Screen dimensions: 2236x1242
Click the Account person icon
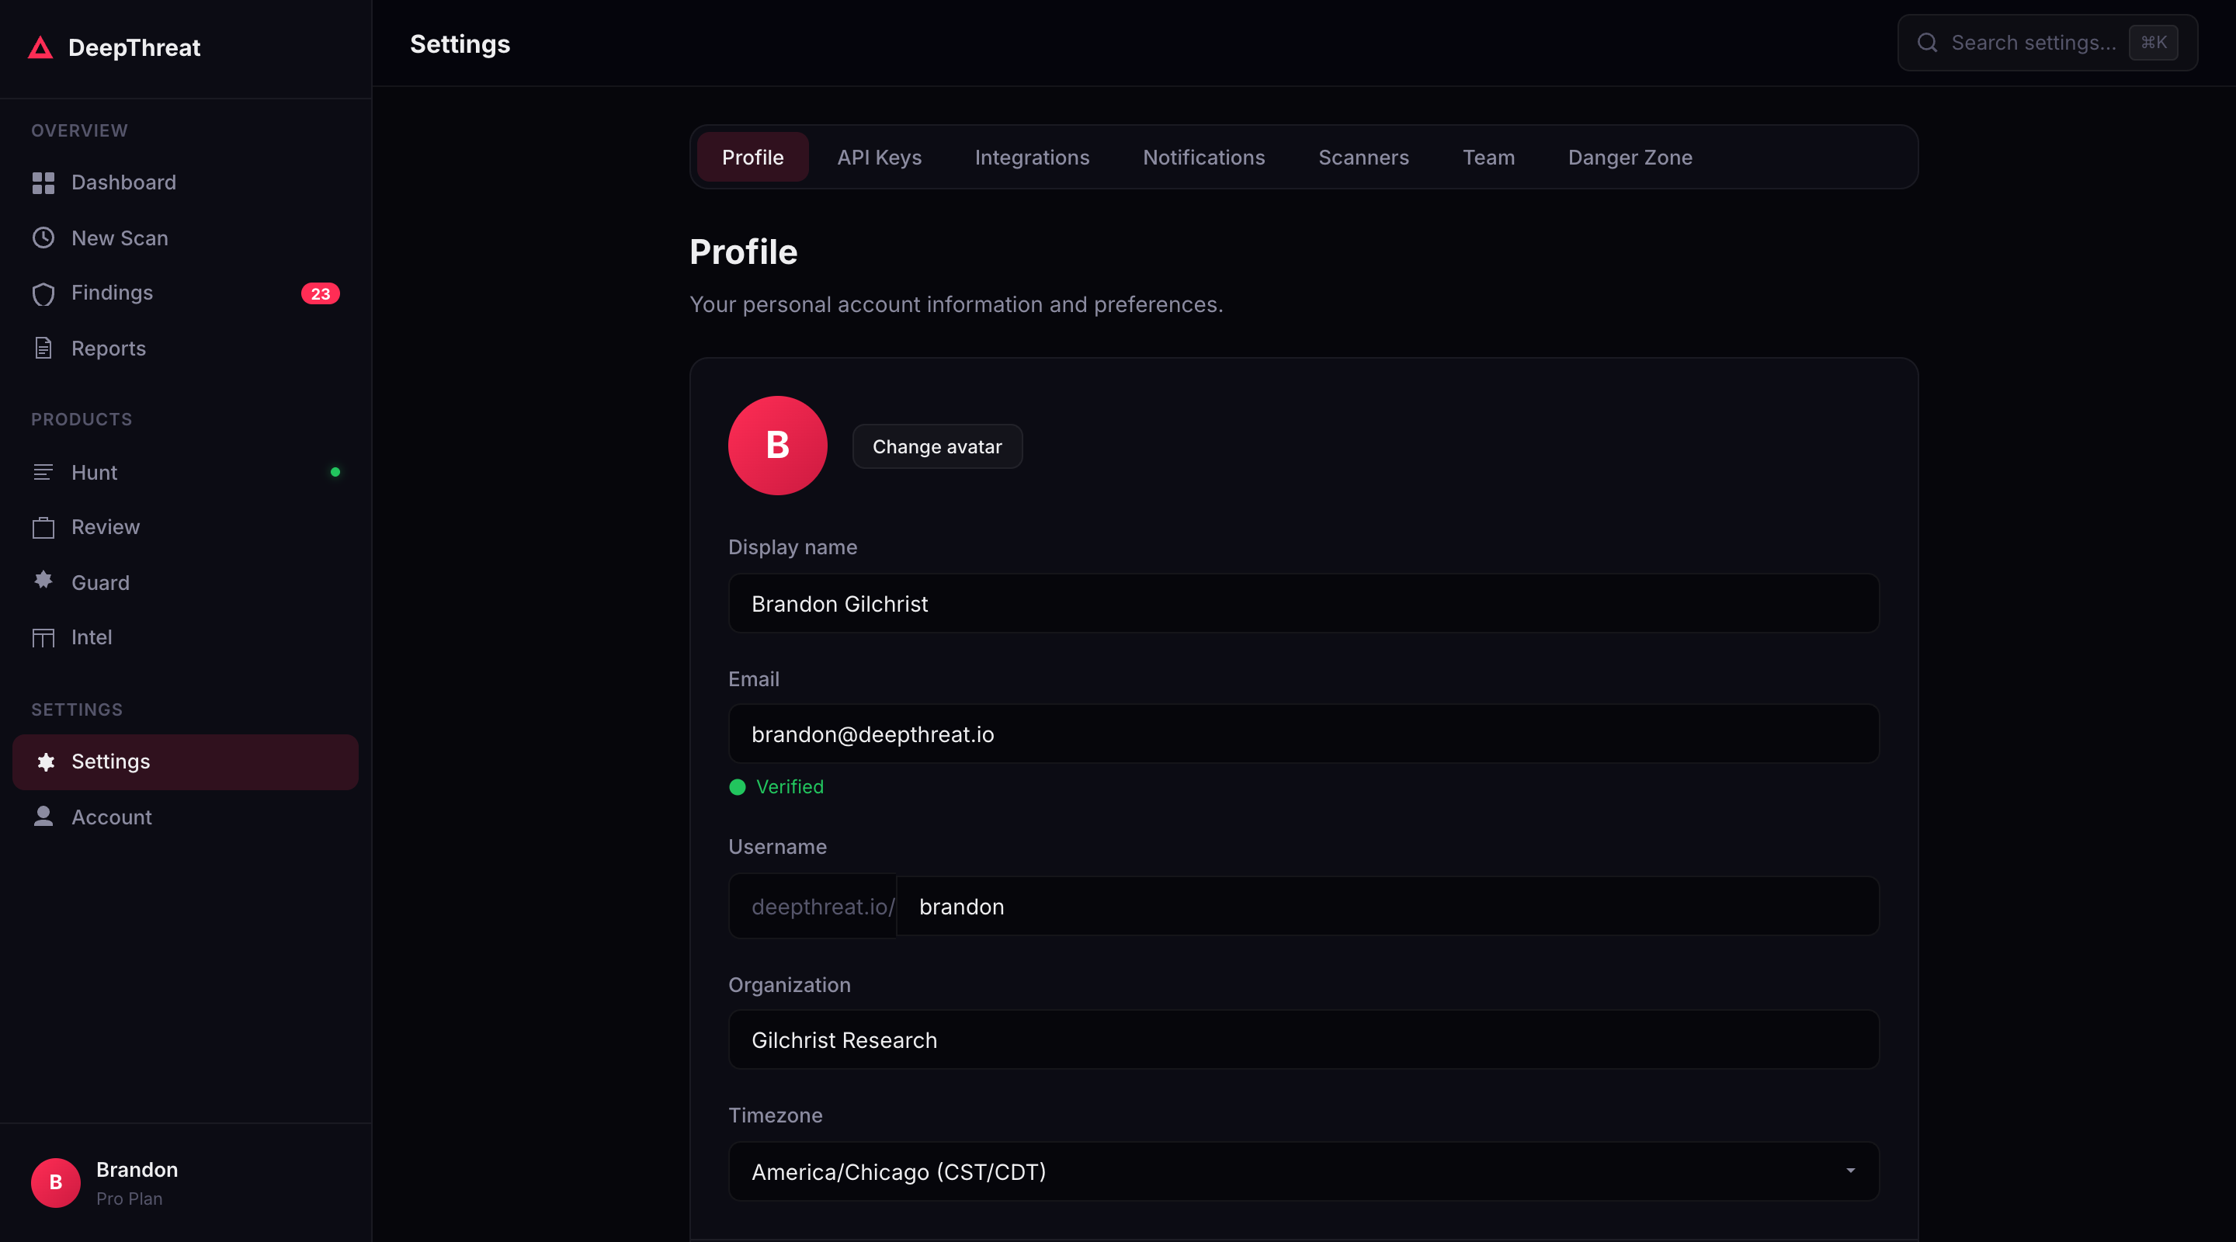(43, 817)
